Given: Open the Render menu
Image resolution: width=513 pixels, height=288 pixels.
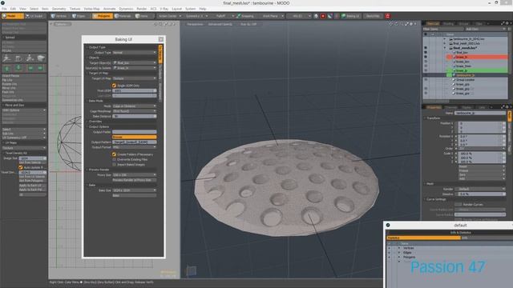Looking at the screenshot, I should [141, 9].
